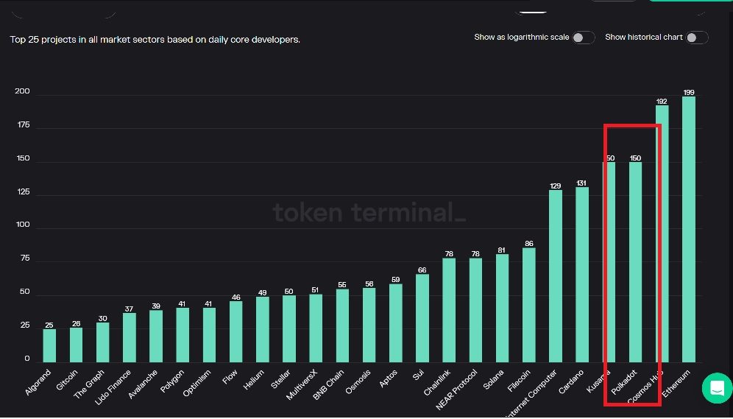Click the Filecoin bar showing 86
The width and height of the screenshot is (733, 419).
[x=529, y=304]
